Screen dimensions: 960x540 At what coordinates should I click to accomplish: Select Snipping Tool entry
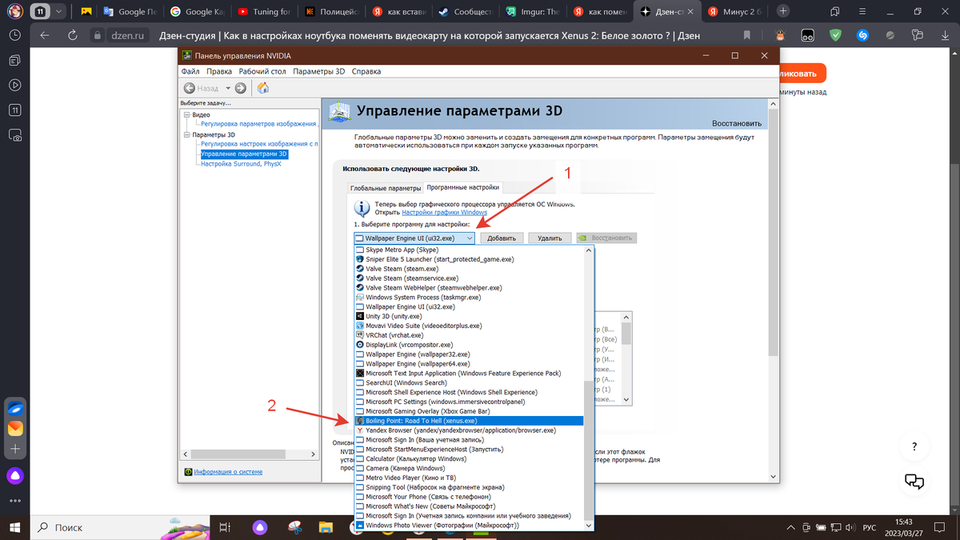point(469,487)
